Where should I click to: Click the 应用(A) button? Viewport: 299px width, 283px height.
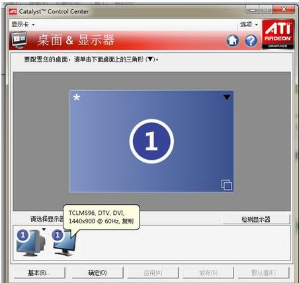pos(153,273)
